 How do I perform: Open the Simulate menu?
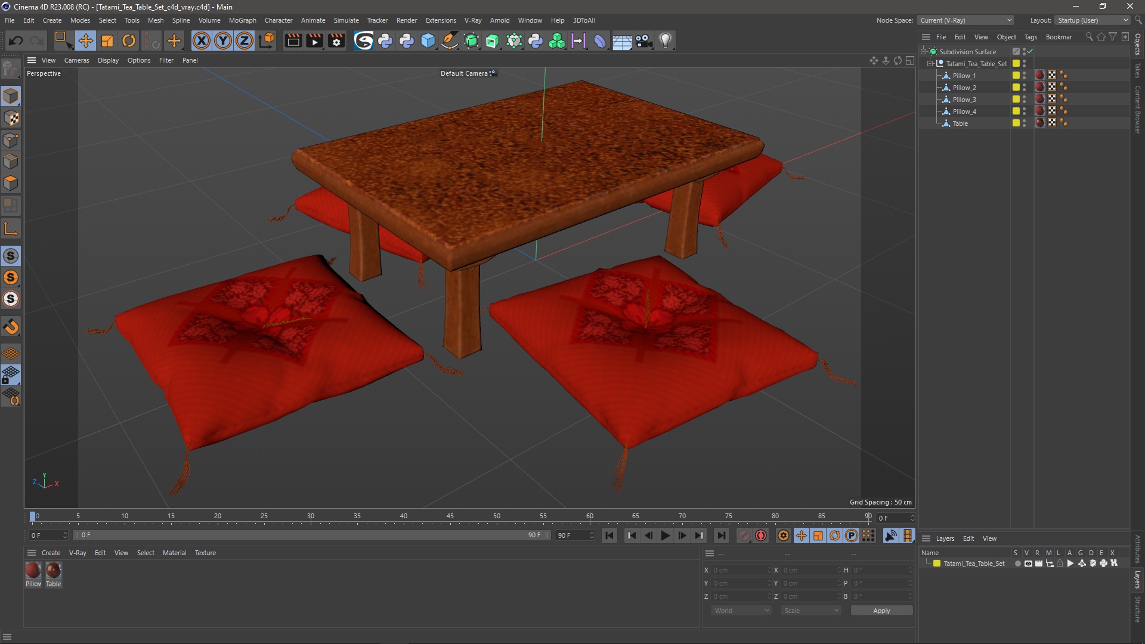[x=346, y=20]
